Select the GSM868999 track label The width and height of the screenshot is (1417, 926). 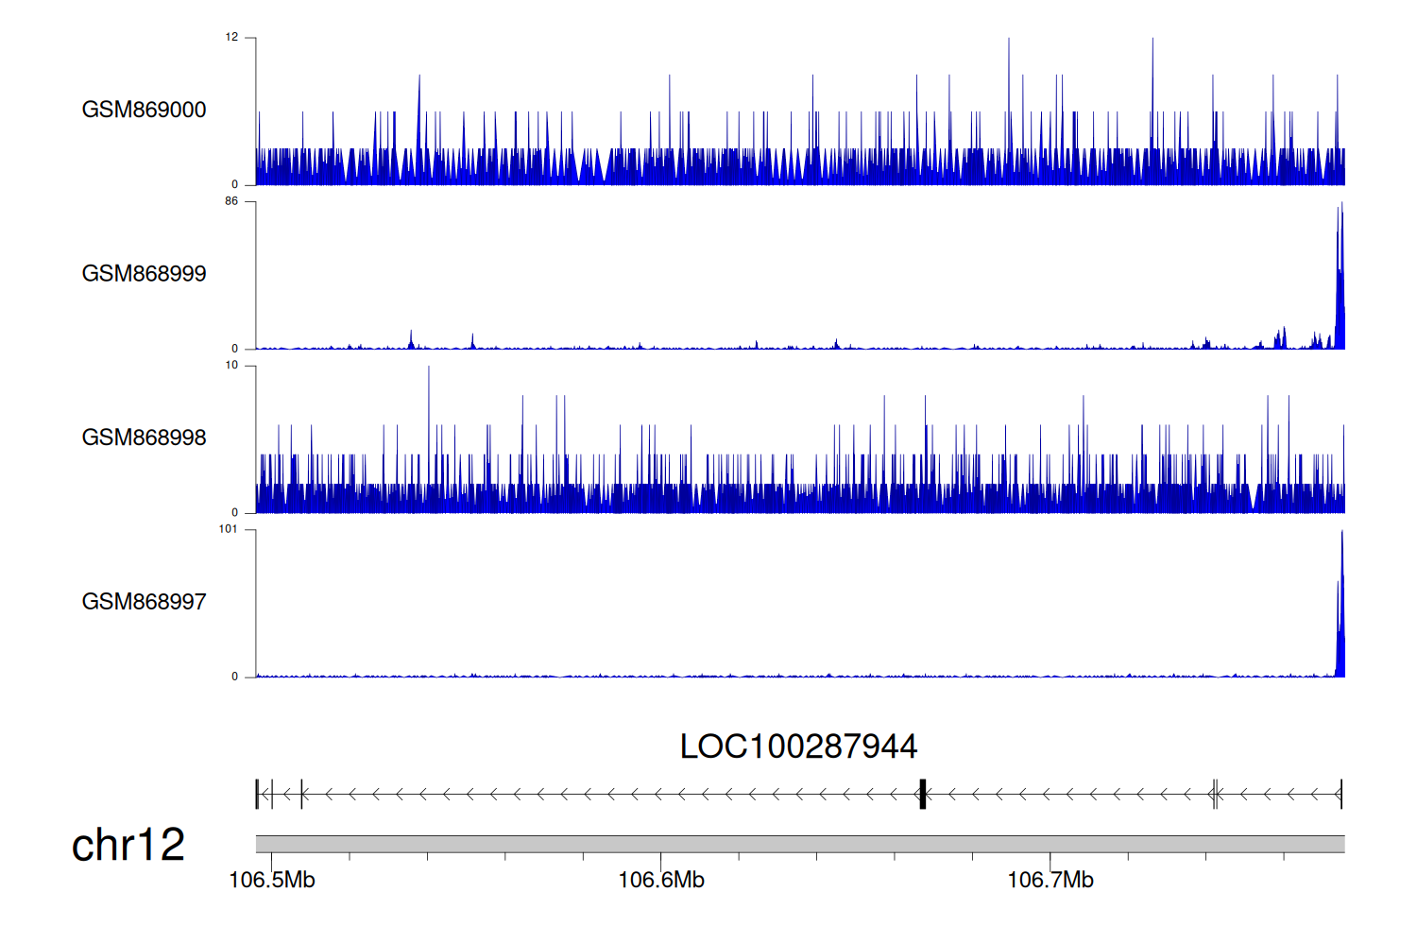[x=144, y=274]
